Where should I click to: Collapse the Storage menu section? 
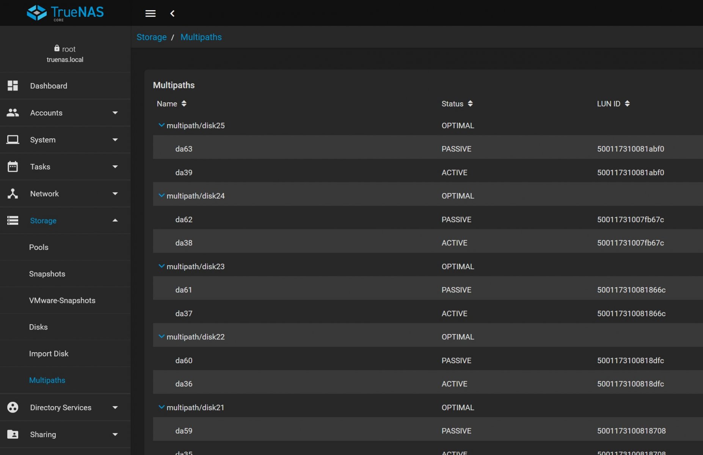115,220
